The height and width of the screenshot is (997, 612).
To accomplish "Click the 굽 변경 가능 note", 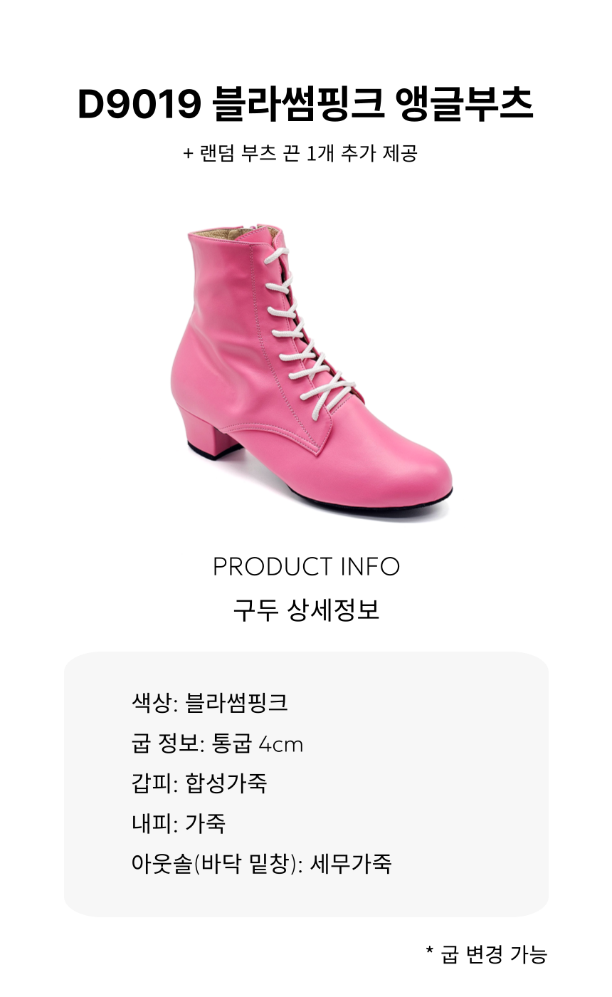I will coord(487,954).
